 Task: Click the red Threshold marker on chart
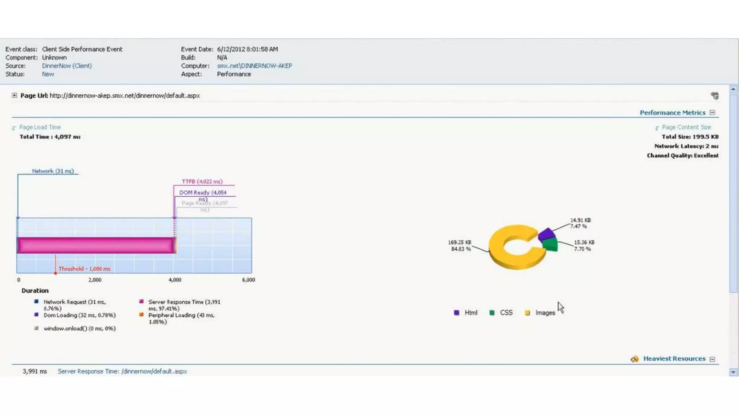56,273
